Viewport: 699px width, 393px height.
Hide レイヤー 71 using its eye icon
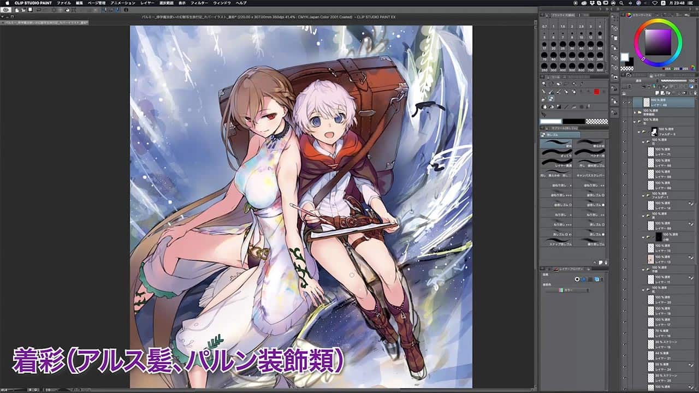point(625,152)
